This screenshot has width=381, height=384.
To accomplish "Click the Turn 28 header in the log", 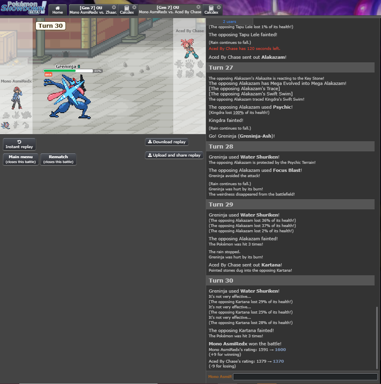I will click(290, 147).
